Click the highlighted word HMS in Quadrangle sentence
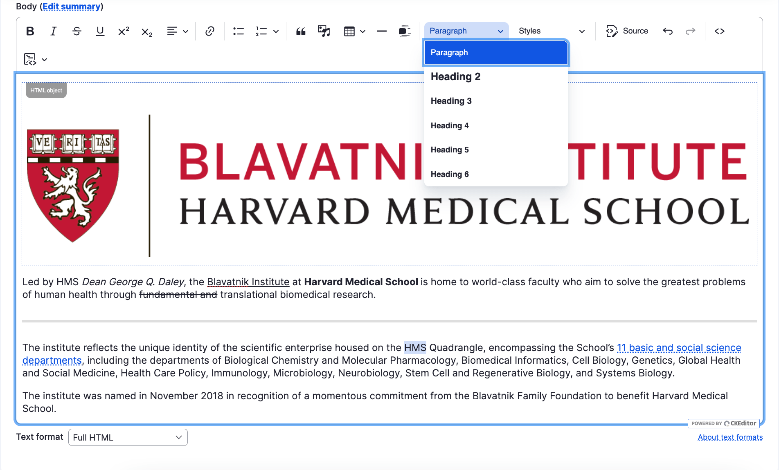 pyautogui.click(x=415, y=348)
